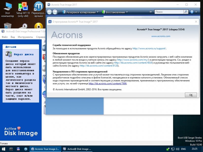Close the О программе Acronis True Image dialog
This screenshot has height=152, width=203.
coord(196,22)
